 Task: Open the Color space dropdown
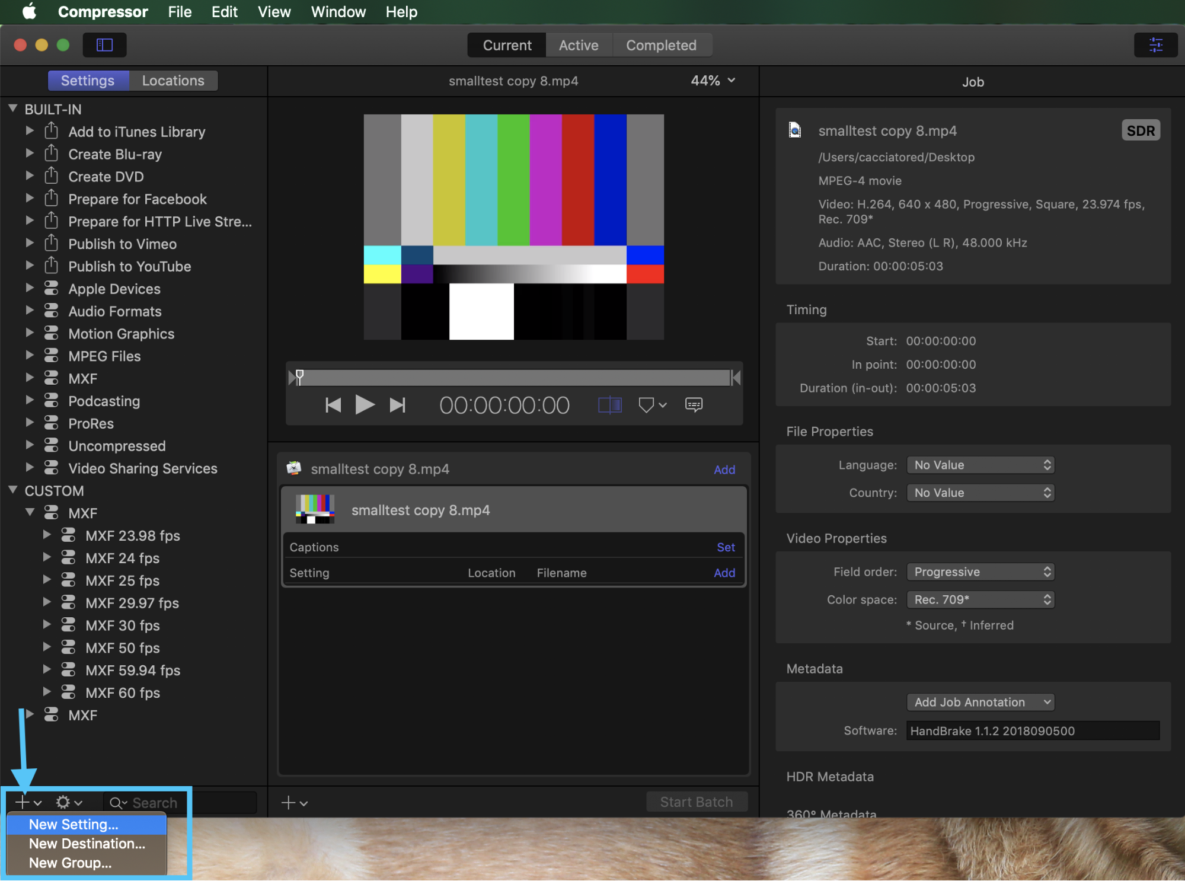(980, 599)
